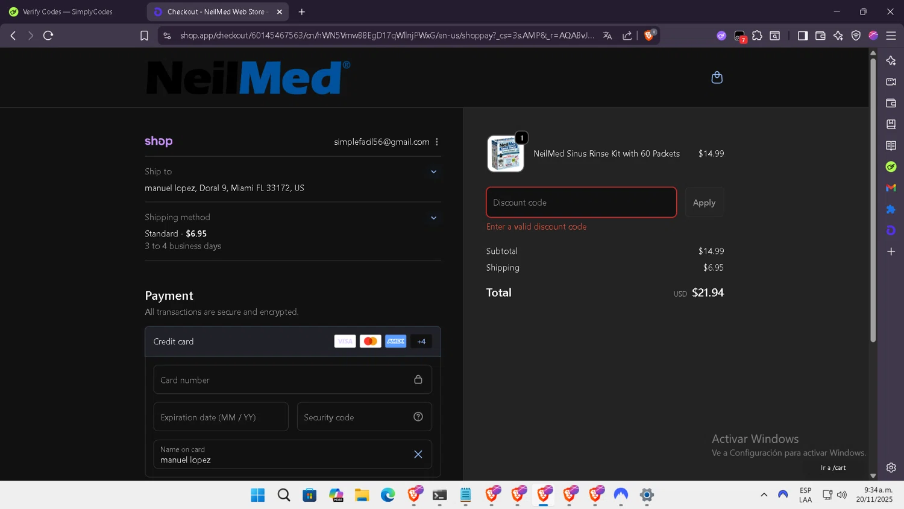The width and height of the screenshot is (904, 509).
Task: Open Brave VPN shield toolbar icon
Action: (856, 36)
